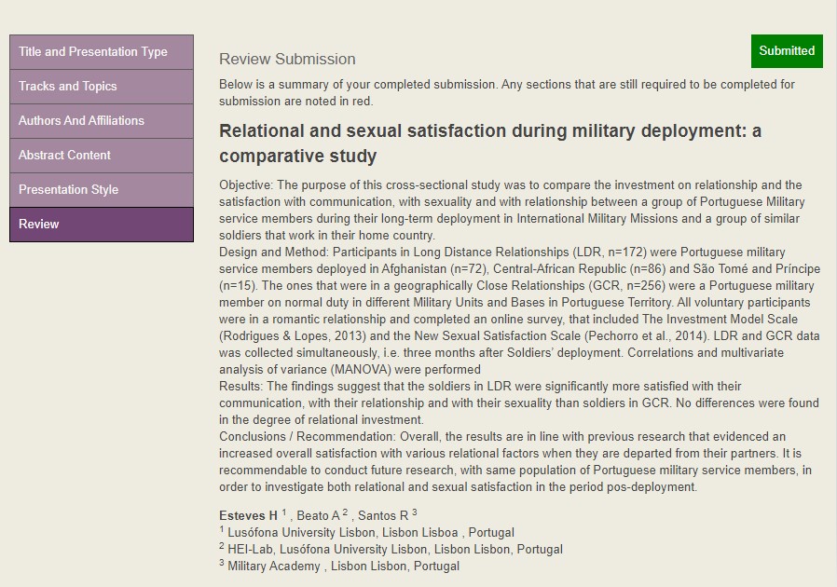Click the Conclusions / Recommendation paragraph
This screenshot has height=587, width=837.
click(x=515, y=461)
